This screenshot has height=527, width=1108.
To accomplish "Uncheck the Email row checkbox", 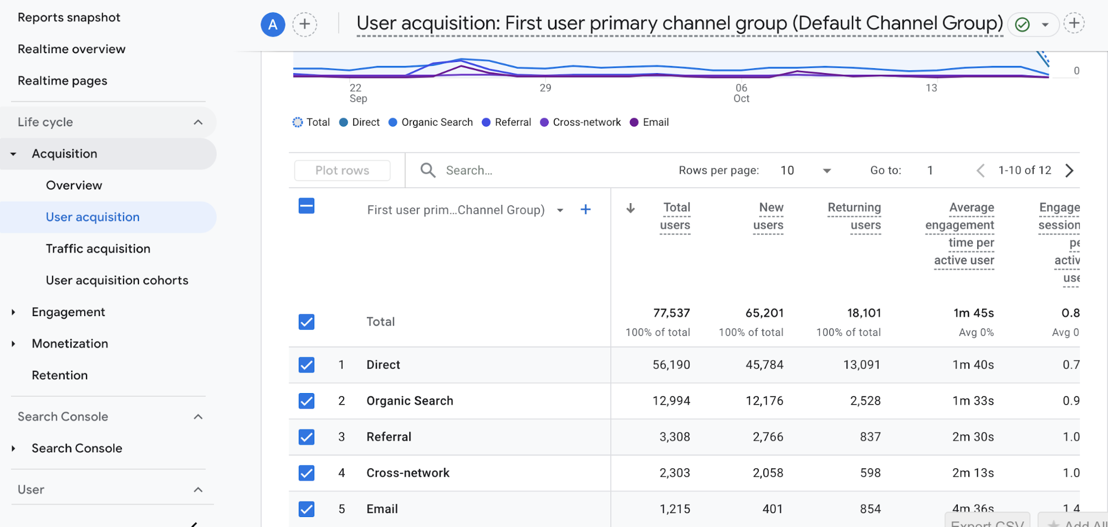I will pos(307,509).
